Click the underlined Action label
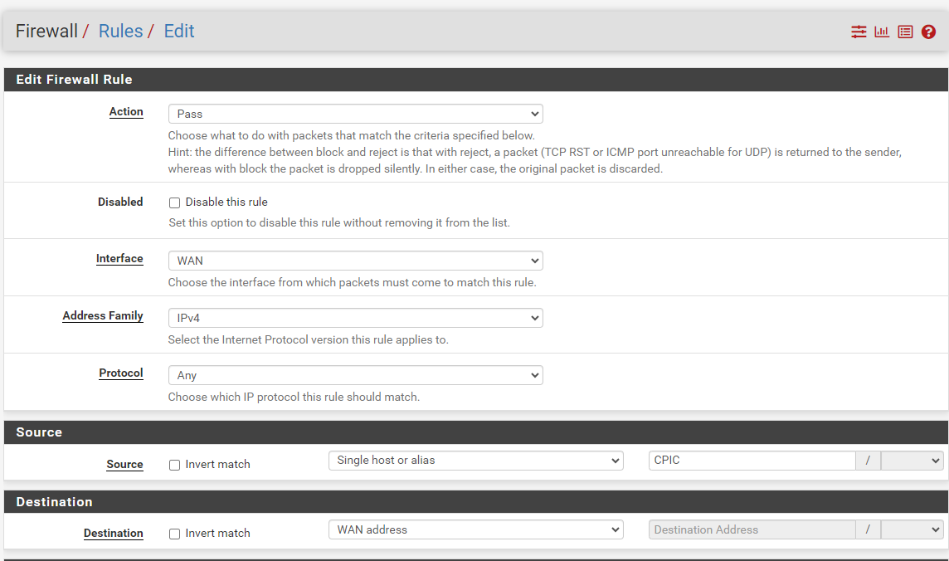Image resolution: width=949 pixels, height=561 pixels. 126,112
